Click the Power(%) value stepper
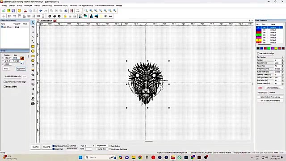286x161 pixels. [x=283, y=66]
